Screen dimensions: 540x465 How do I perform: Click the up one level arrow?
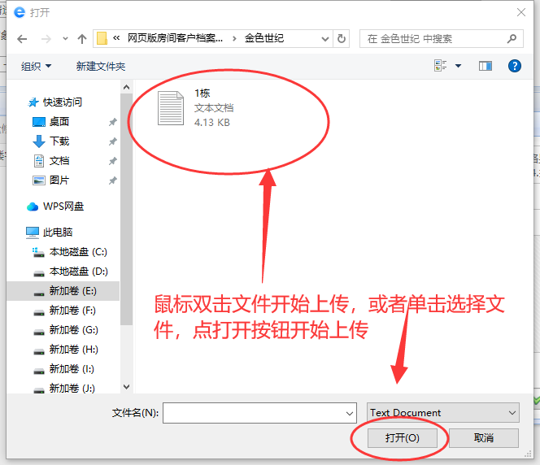[x=81, y=38]
